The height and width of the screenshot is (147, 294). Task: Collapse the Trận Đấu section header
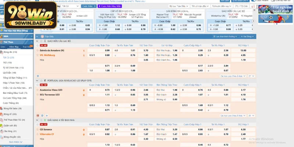pyautogui.click(x=37, y=36)
